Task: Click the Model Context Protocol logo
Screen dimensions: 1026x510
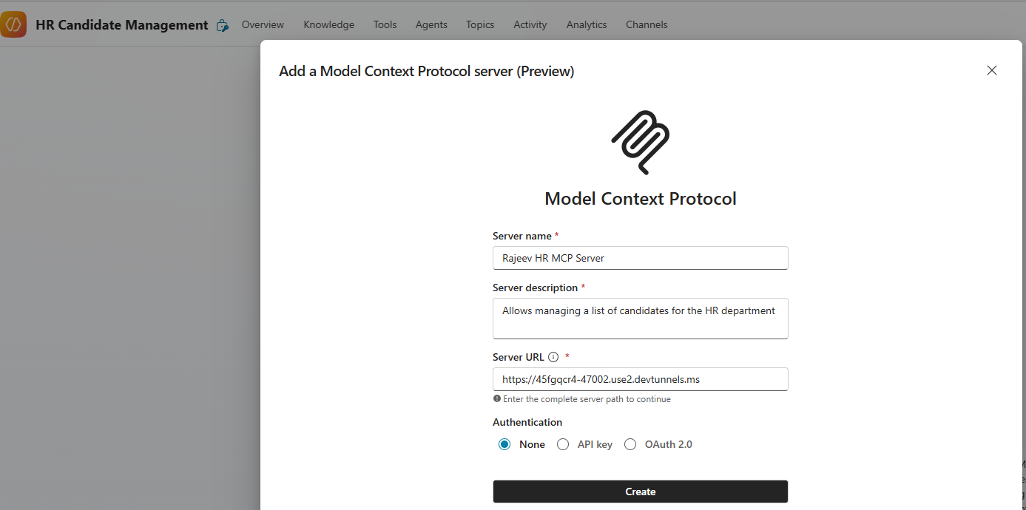Action: (x=640, y=143)
